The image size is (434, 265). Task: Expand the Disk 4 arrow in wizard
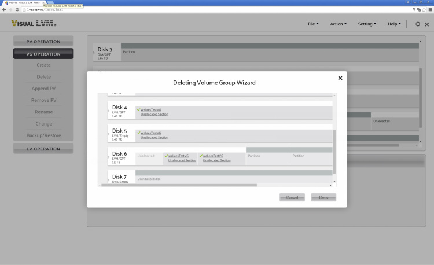tap(109, 111)
